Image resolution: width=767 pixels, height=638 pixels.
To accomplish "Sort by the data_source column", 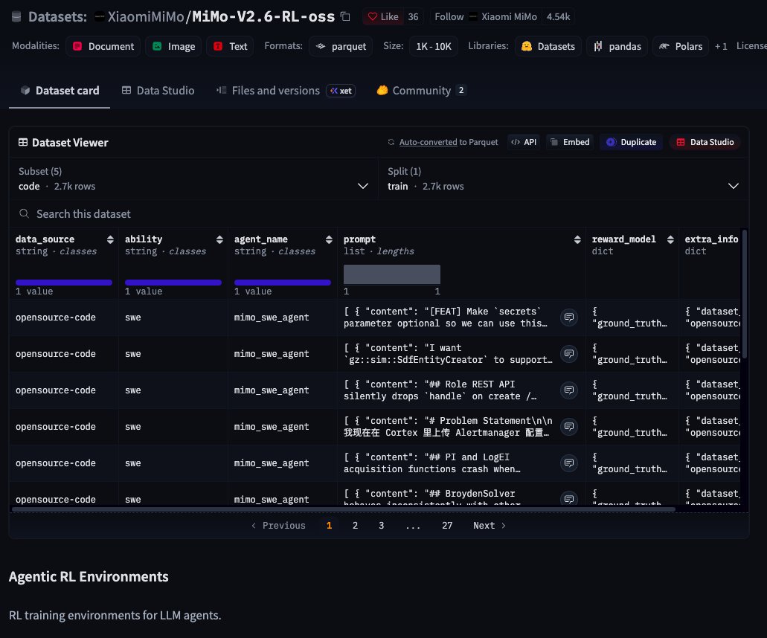I will (x=110, y=239).
